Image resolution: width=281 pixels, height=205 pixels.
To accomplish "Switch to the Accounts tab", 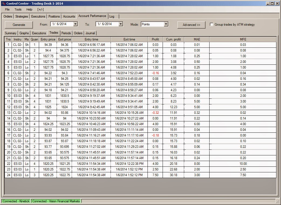I will [x=69, y=16].
